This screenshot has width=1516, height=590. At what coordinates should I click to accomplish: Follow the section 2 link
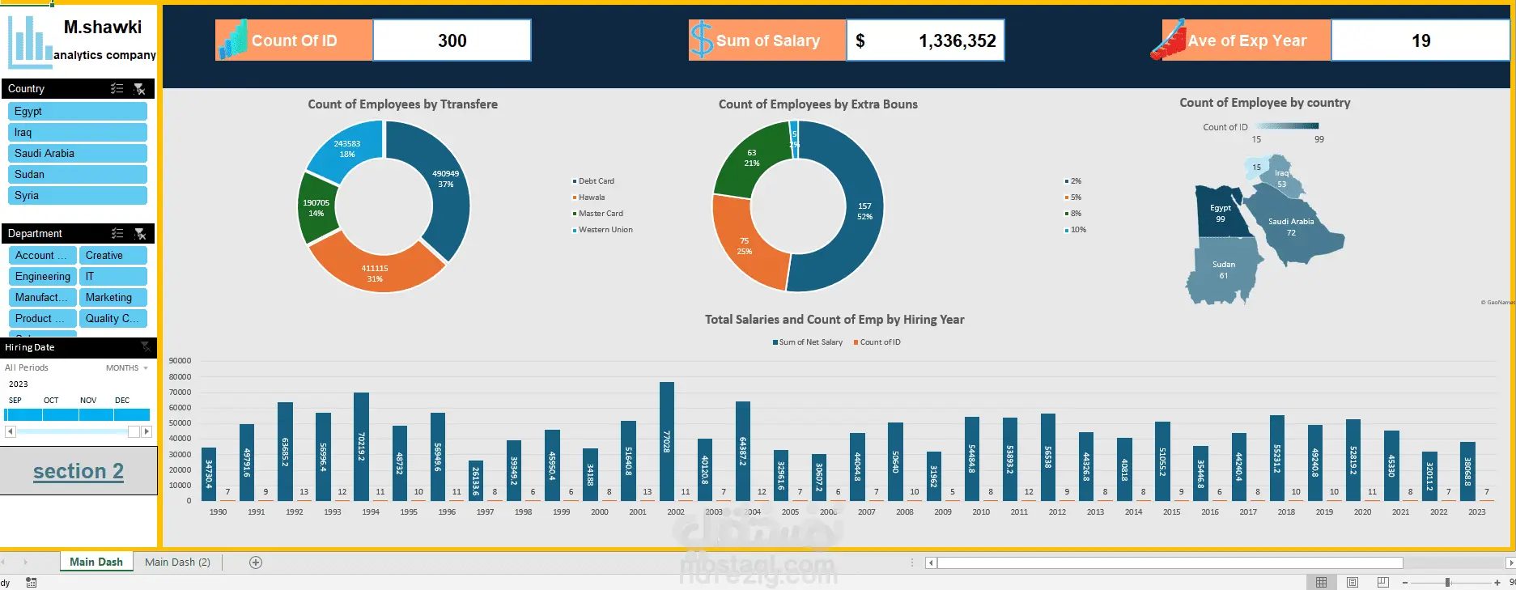[x=79, y=471]
